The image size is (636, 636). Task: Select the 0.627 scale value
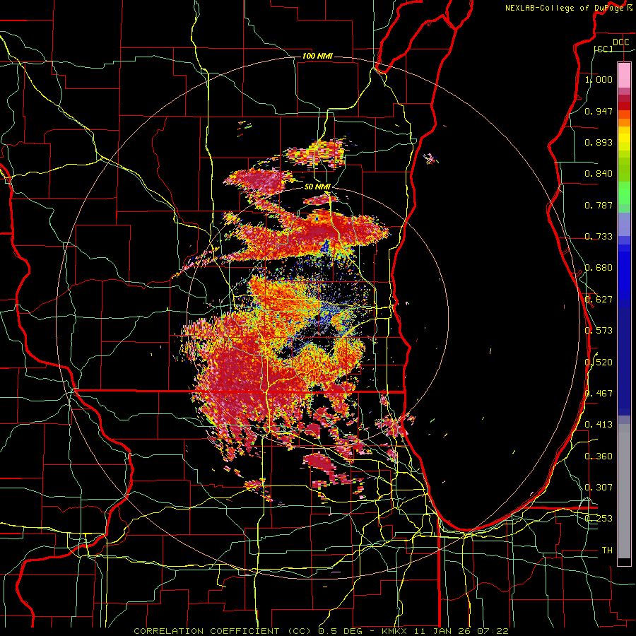pos(599,300)
